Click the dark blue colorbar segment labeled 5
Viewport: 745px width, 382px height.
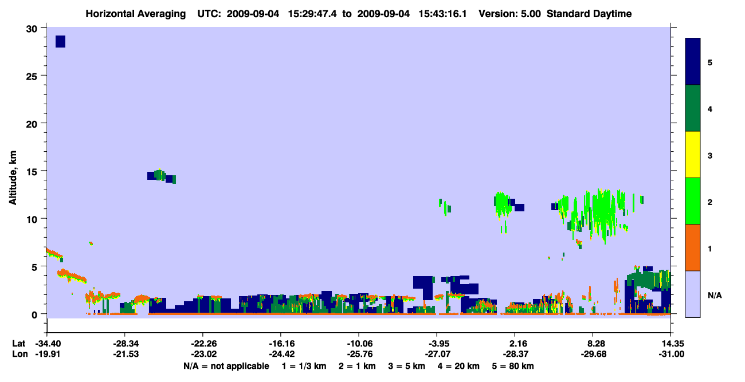point(693,62)
